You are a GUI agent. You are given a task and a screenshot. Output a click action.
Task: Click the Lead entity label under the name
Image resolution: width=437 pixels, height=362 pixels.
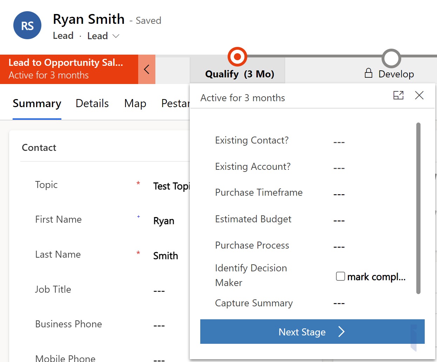tap(63, 36)
